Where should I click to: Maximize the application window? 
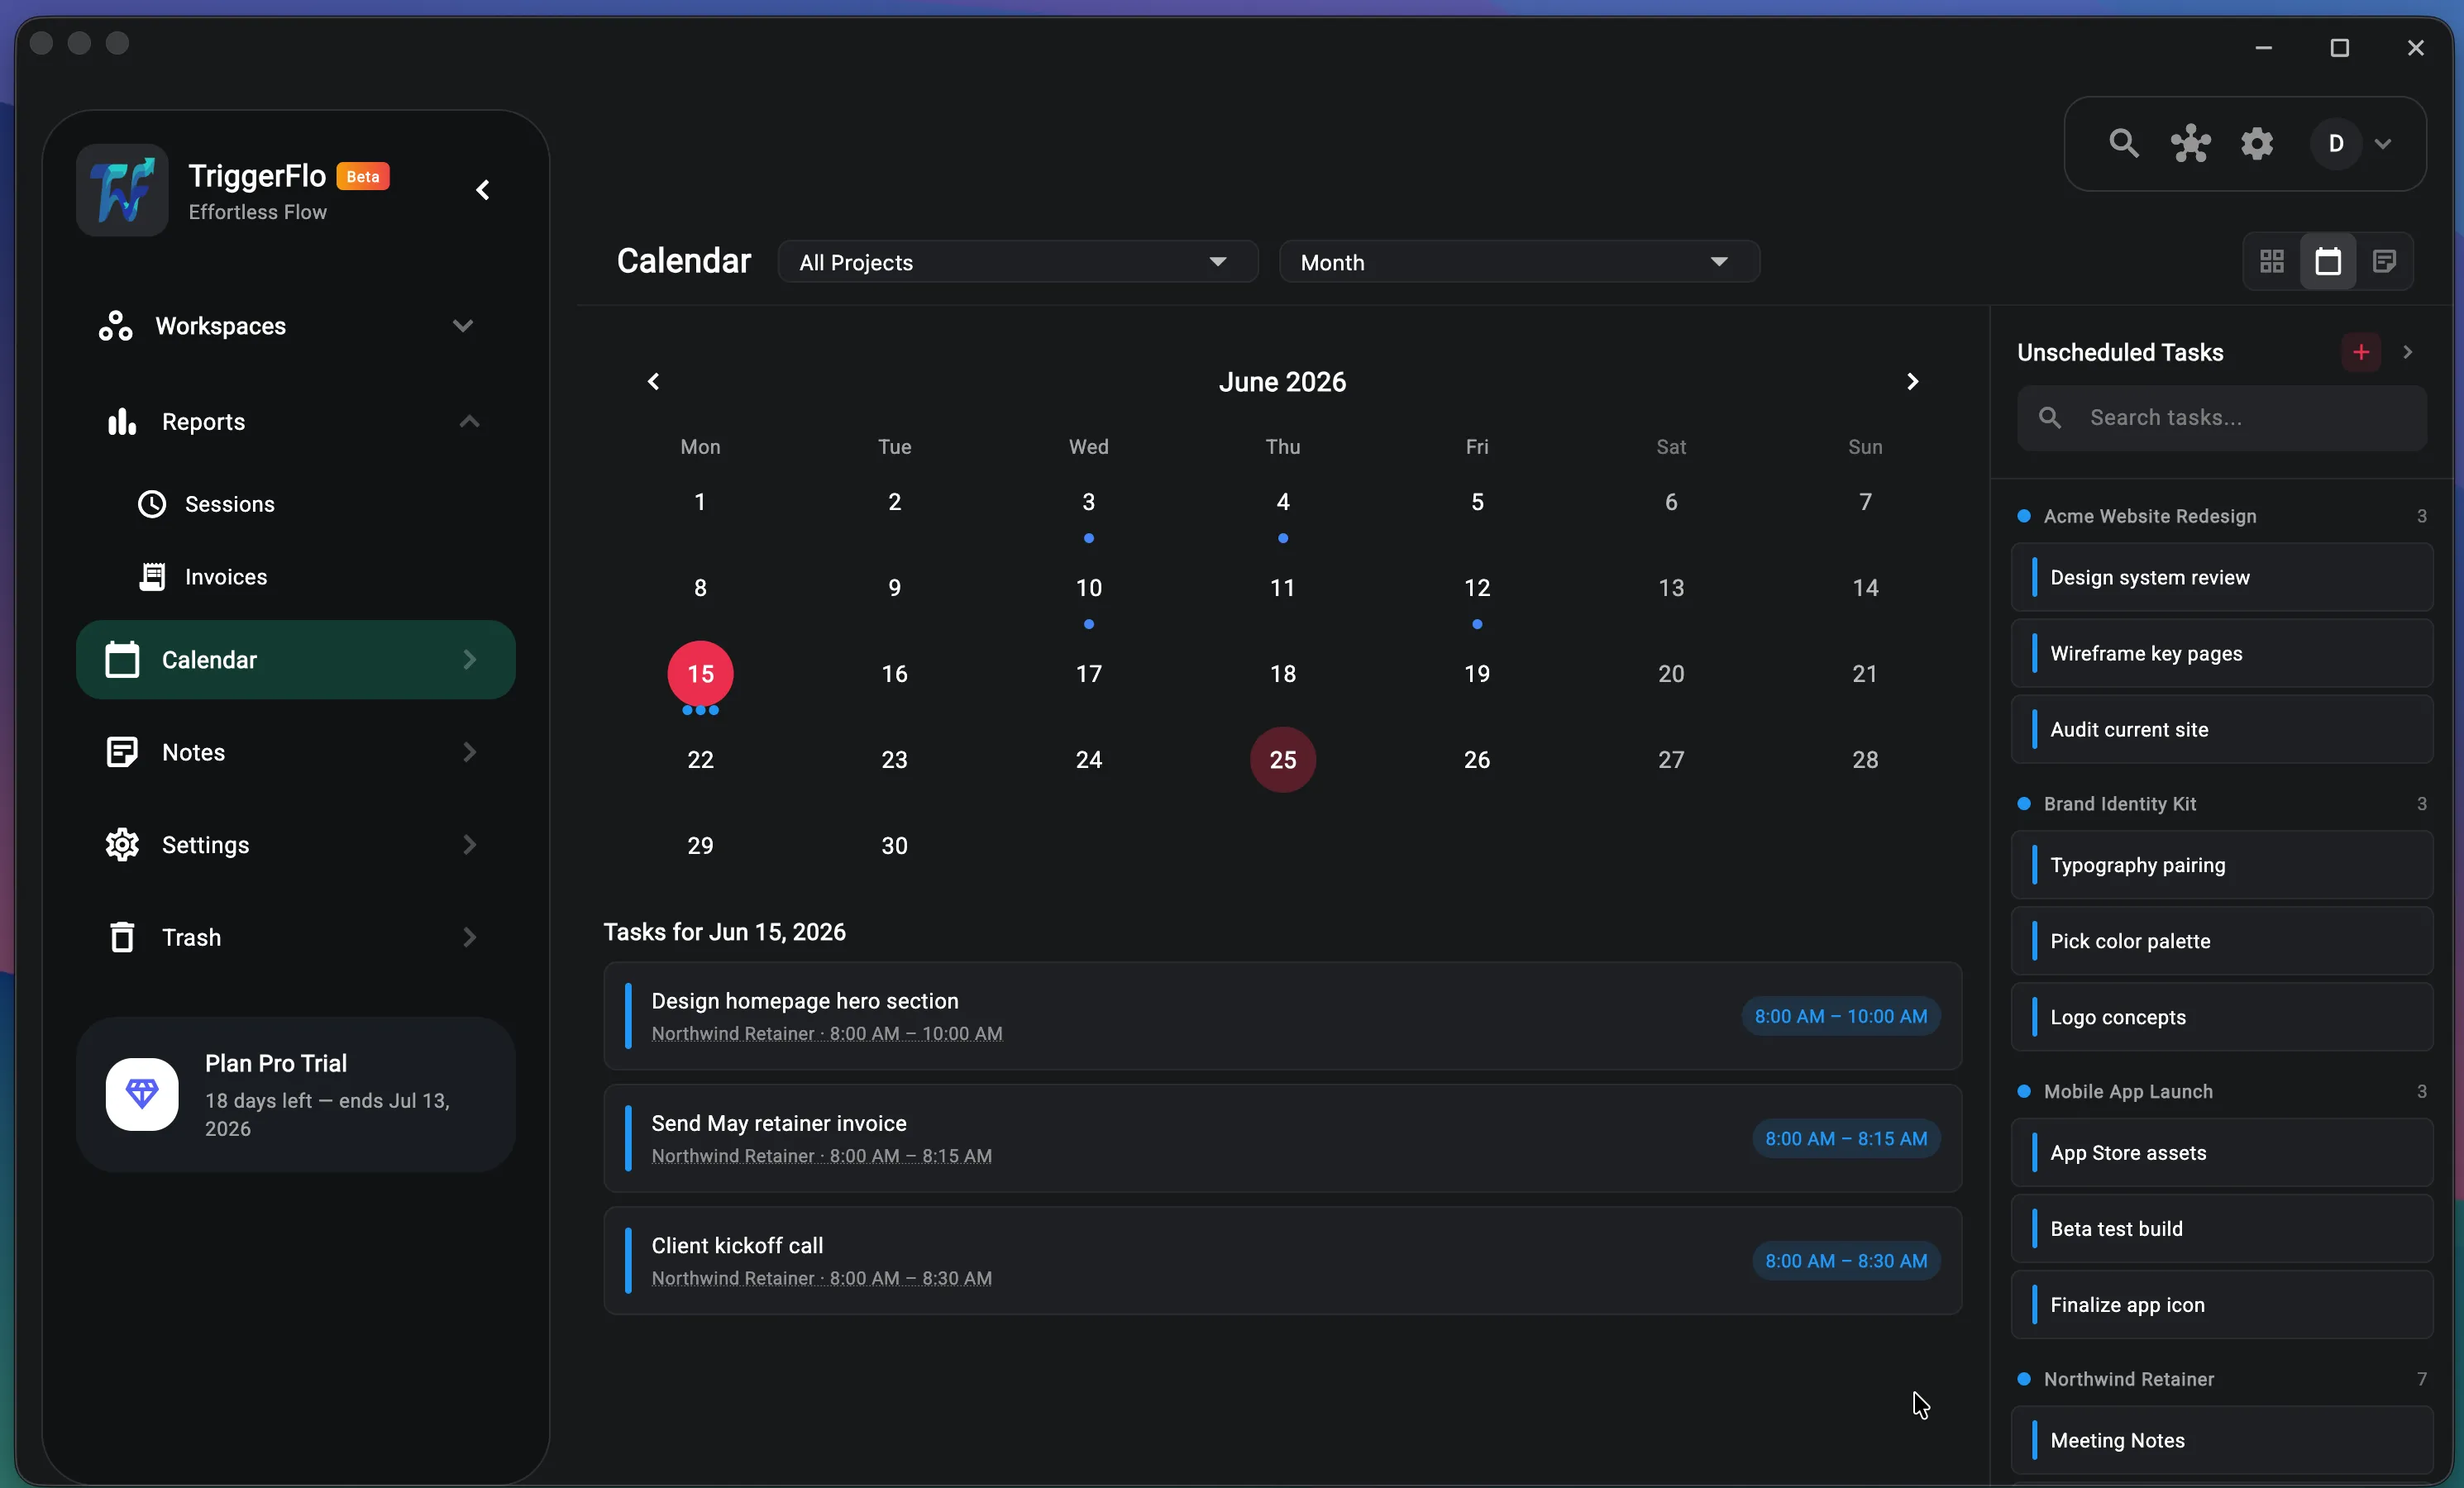pos(2339,48)
